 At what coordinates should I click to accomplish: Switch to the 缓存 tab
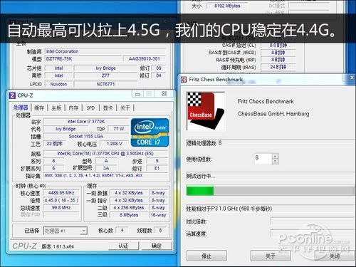[39, 108]
